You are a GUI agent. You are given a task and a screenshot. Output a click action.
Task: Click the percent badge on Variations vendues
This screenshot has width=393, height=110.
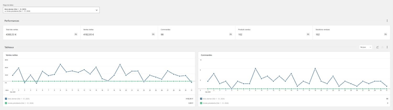click(x=386, y=34)
